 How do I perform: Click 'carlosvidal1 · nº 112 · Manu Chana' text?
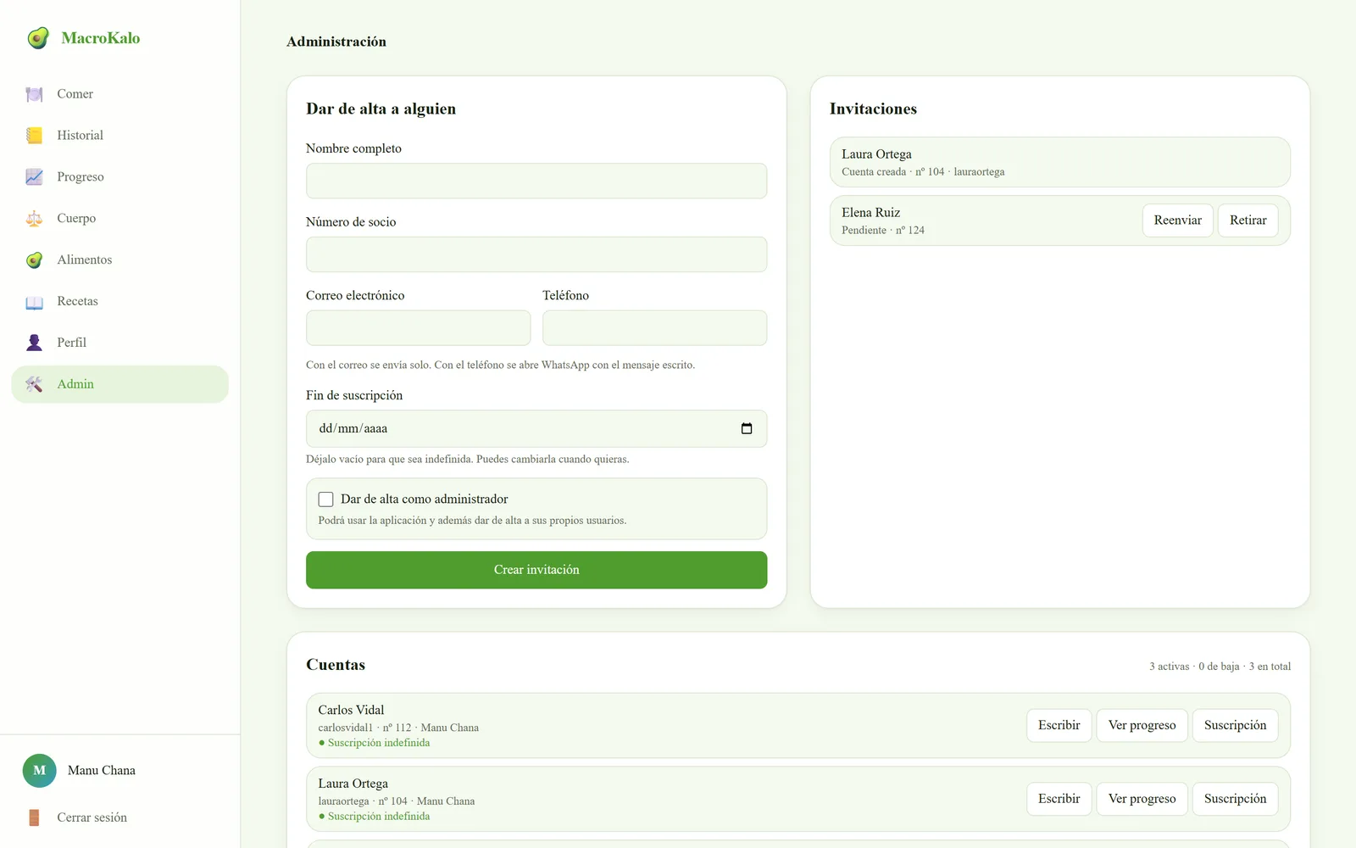point(398,728)
